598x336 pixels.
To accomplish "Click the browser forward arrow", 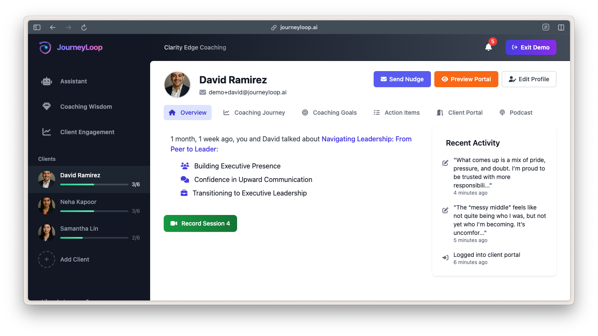I will pyautogui.click(x=68, y=28).
